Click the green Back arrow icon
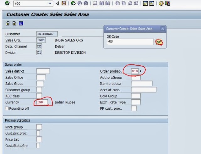201x154 pixels. click(73, 3)
